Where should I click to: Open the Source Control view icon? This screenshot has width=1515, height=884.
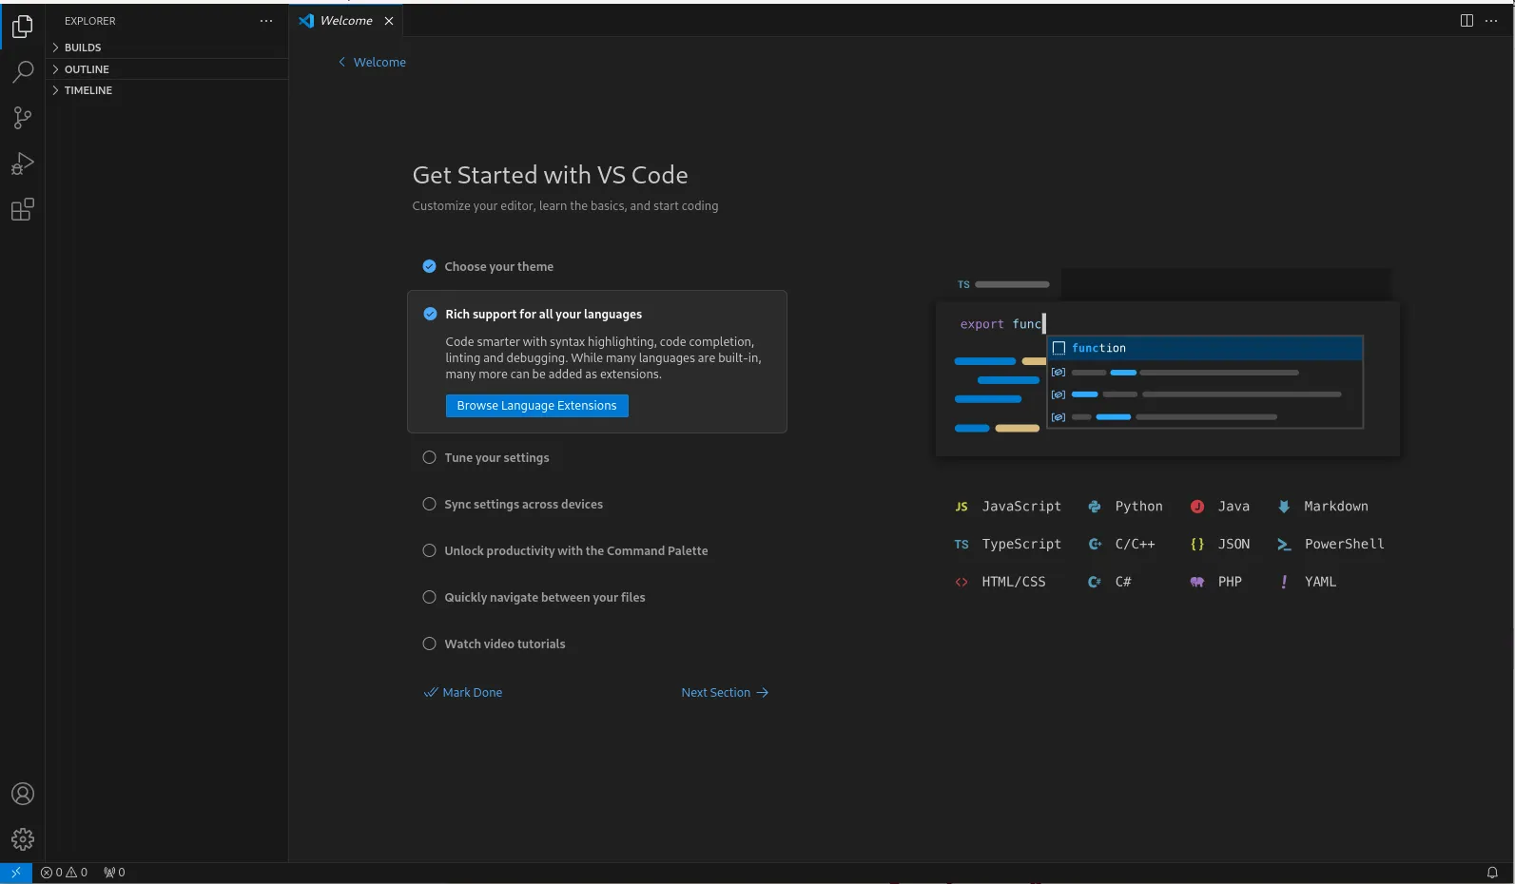tap(22, 118)
